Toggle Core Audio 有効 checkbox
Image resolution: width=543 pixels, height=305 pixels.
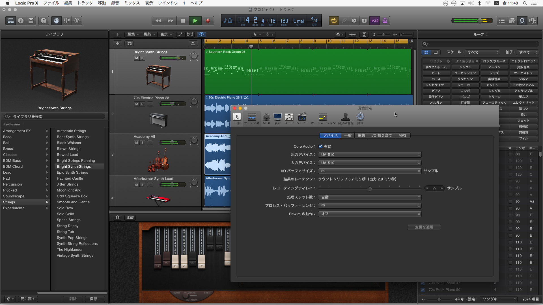(320, 146)
